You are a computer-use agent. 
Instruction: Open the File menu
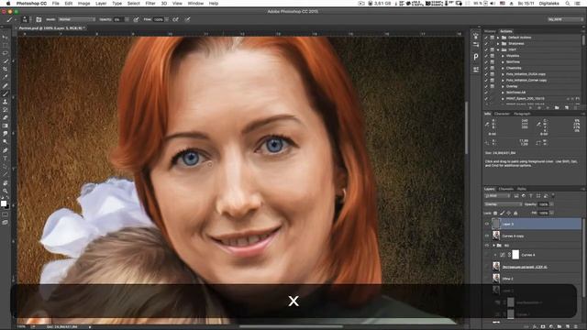(x=55, y=4)
